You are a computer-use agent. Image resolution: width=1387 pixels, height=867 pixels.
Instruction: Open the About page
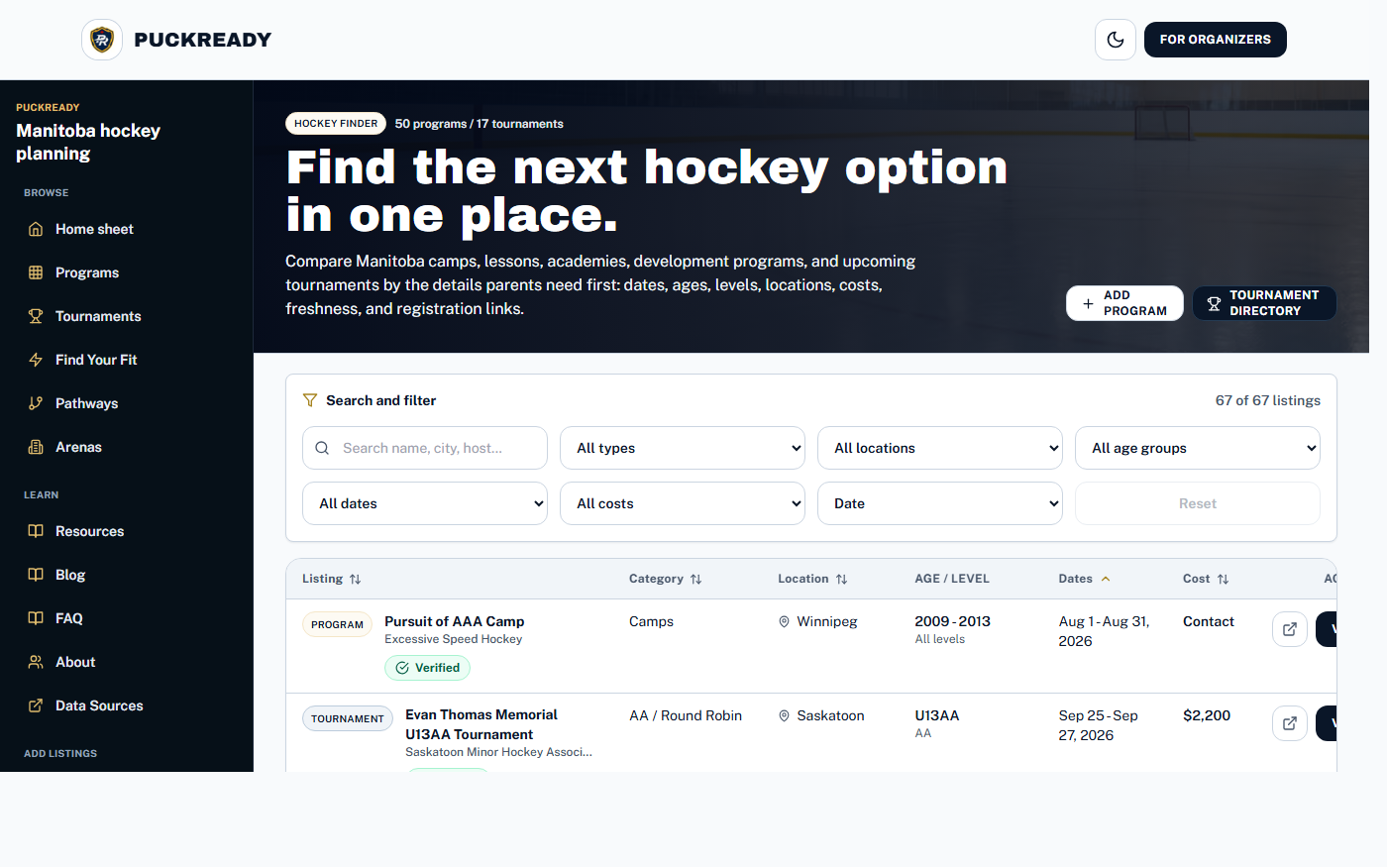point(127,662)
